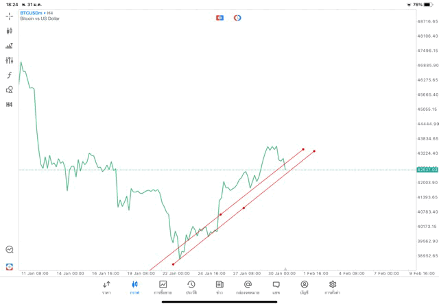
Task: Open chart settings sliders icon
Action: coord(9,60)
